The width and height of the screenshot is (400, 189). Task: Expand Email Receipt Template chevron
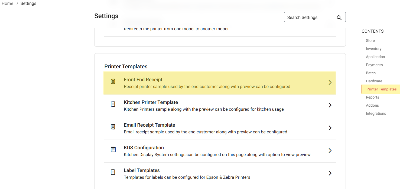coord(330,128)
